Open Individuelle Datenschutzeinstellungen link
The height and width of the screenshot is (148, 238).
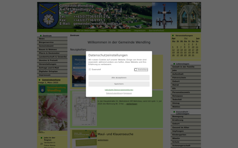(x=119, y=90)
